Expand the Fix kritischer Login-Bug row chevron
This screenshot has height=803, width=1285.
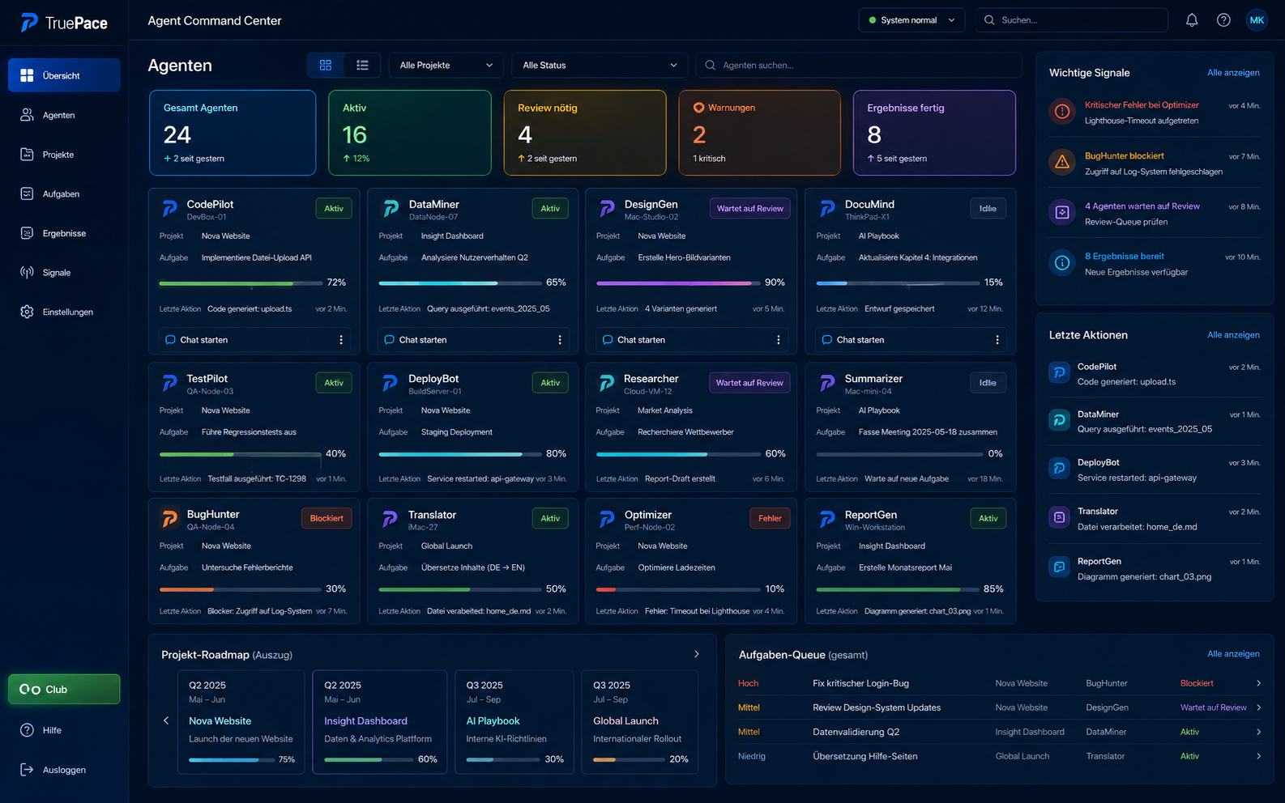[x=1258, y=683]
